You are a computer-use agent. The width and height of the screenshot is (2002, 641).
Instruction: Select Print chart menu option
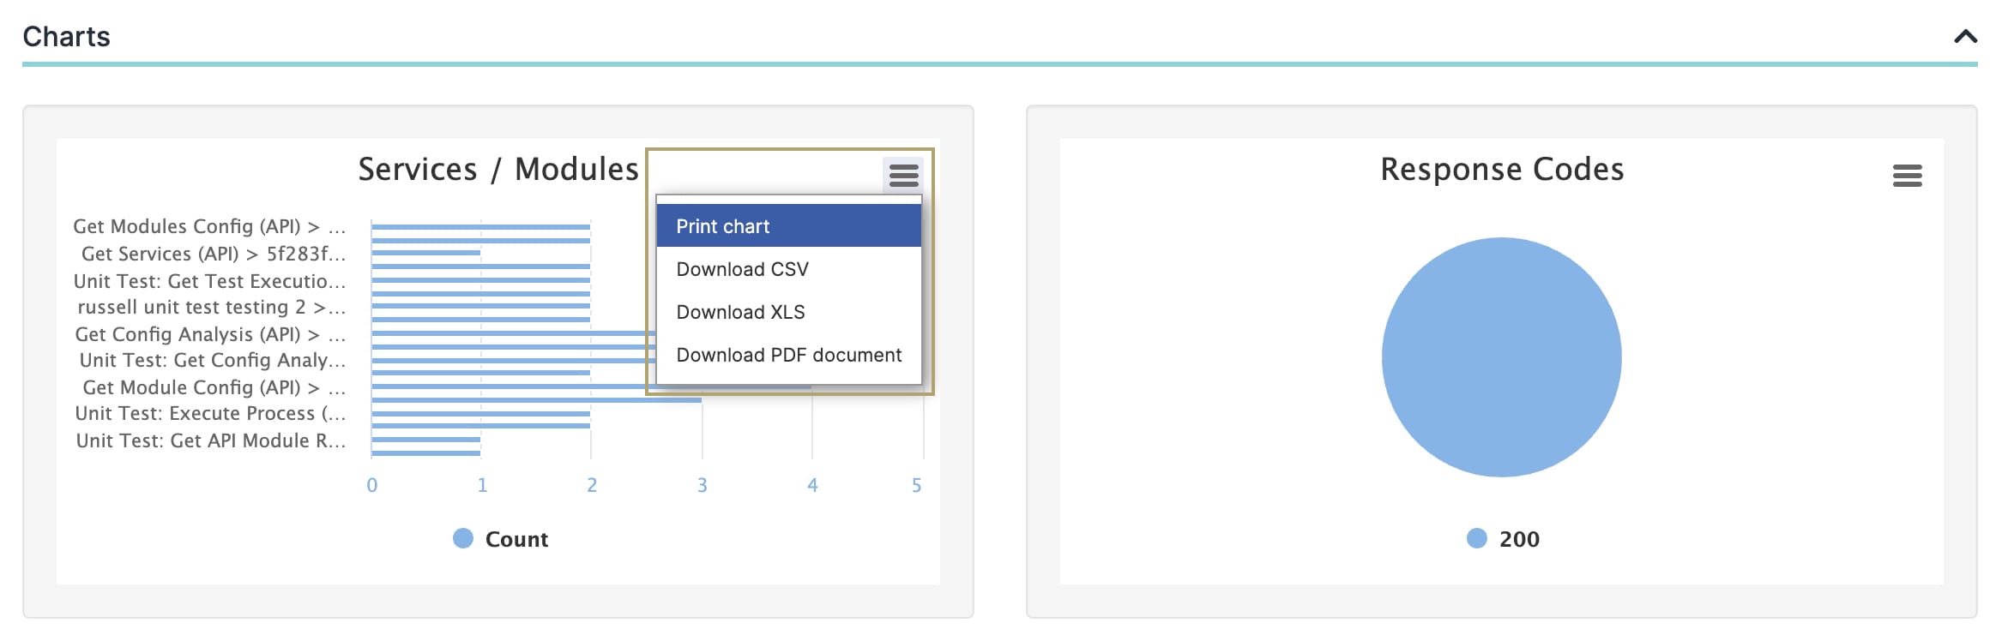(788, 226)
